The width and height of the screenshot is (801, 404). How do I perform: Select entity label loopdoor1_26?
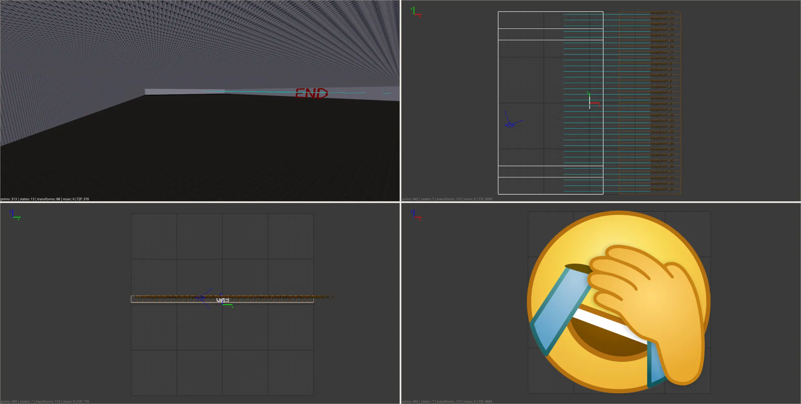click(x=662, y=143)
